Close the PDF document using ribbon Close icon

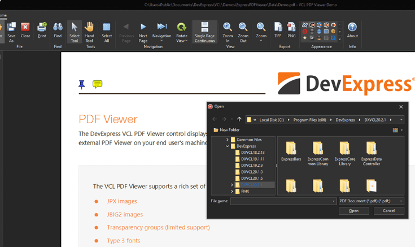pos(25,27)
